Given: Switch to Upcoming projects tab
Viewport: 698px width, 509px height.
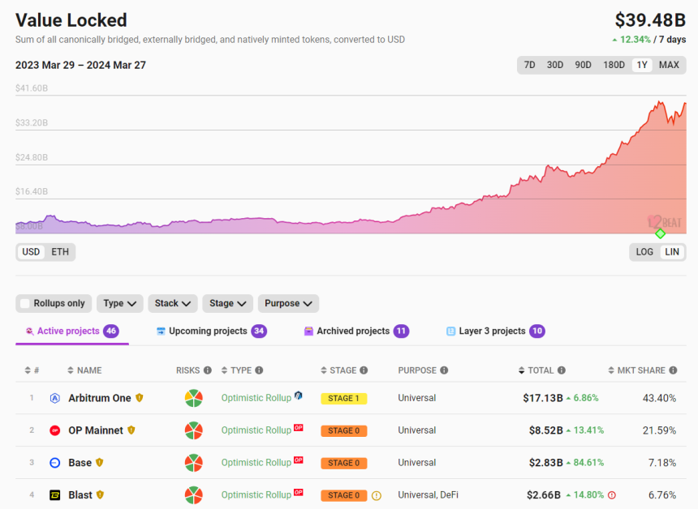Looking at the screenshot, I should coord(208,331).
